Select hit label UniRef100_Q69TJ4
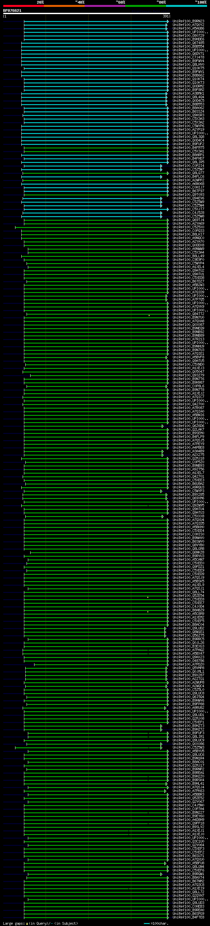Viewport: 210px width, 926px height. click(188, 220)
